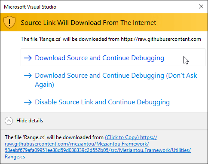The image size is (208, 164).
Task: Click the Microsoft Visual Studio title bar text
Action: click(30, 7)
